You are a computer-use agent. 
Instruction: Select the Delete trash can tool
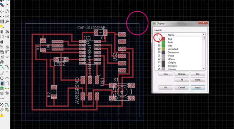tap(2, 31)
